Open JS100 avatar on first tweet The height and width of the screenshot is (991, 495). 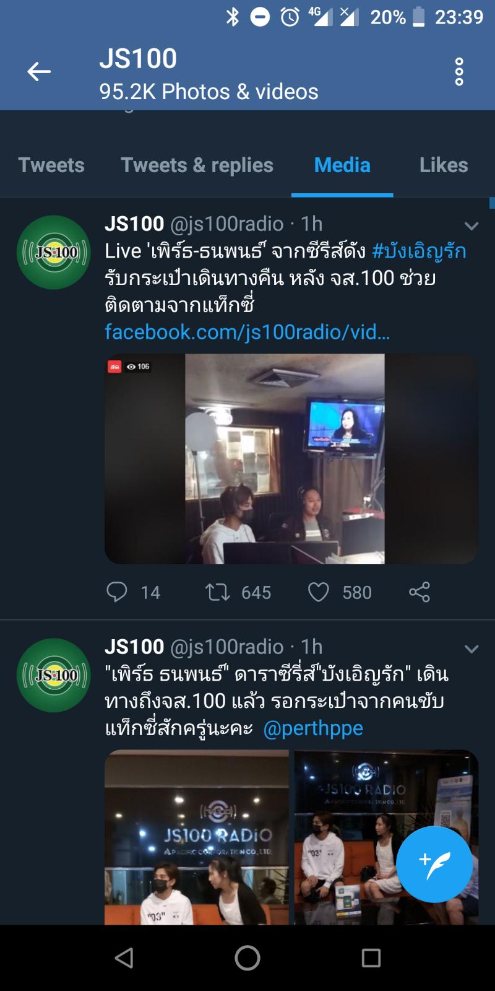(x=54, y=252)
